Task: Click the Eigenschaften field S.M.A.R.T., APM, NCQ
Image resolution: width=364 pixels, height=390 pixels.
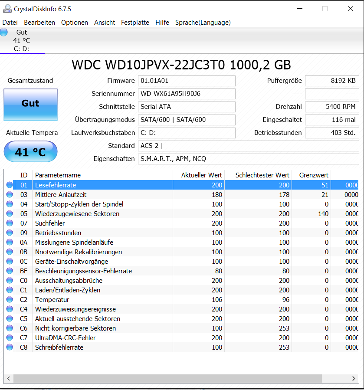Action: coord(249,159)
